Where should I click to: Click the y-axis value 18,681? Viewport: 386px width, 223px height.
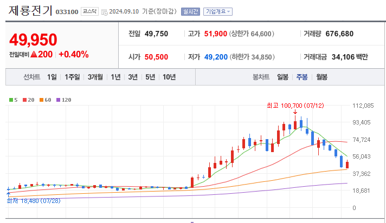(x=361, y=191)
